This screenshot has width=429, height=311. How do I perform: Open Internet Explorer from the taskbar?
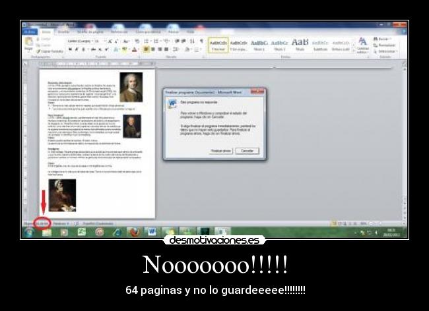point(117,233)
